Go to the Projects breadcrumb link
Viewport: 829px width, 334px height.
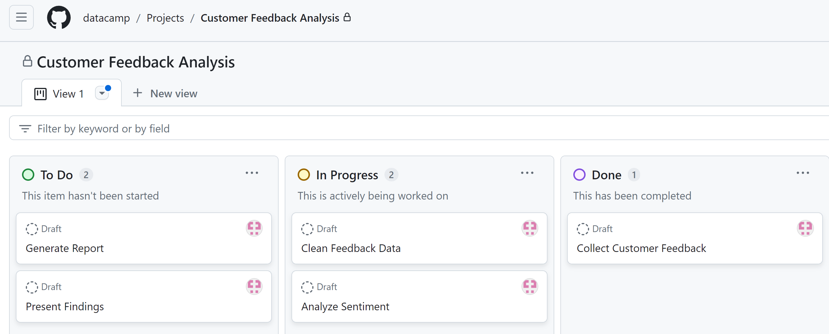(x=165, y=18)
